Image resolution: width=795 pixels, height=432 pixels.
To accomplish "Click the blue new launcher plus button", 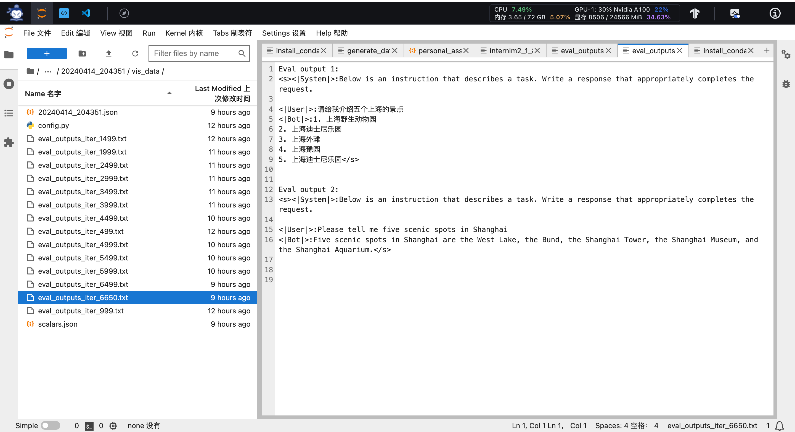I will tap(47, 54).
